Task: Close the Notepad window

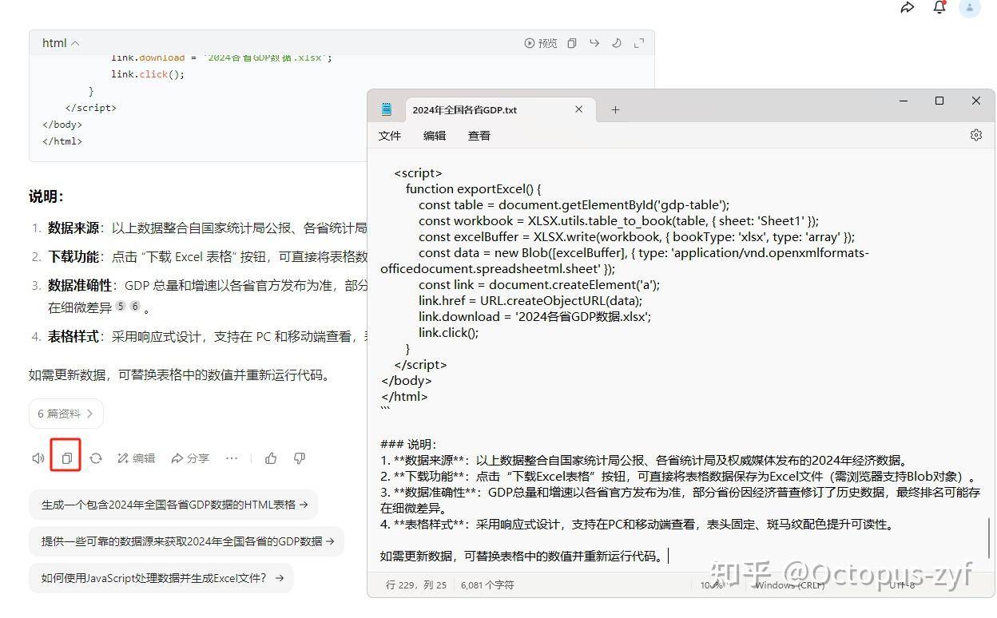Action: (975, 101)
